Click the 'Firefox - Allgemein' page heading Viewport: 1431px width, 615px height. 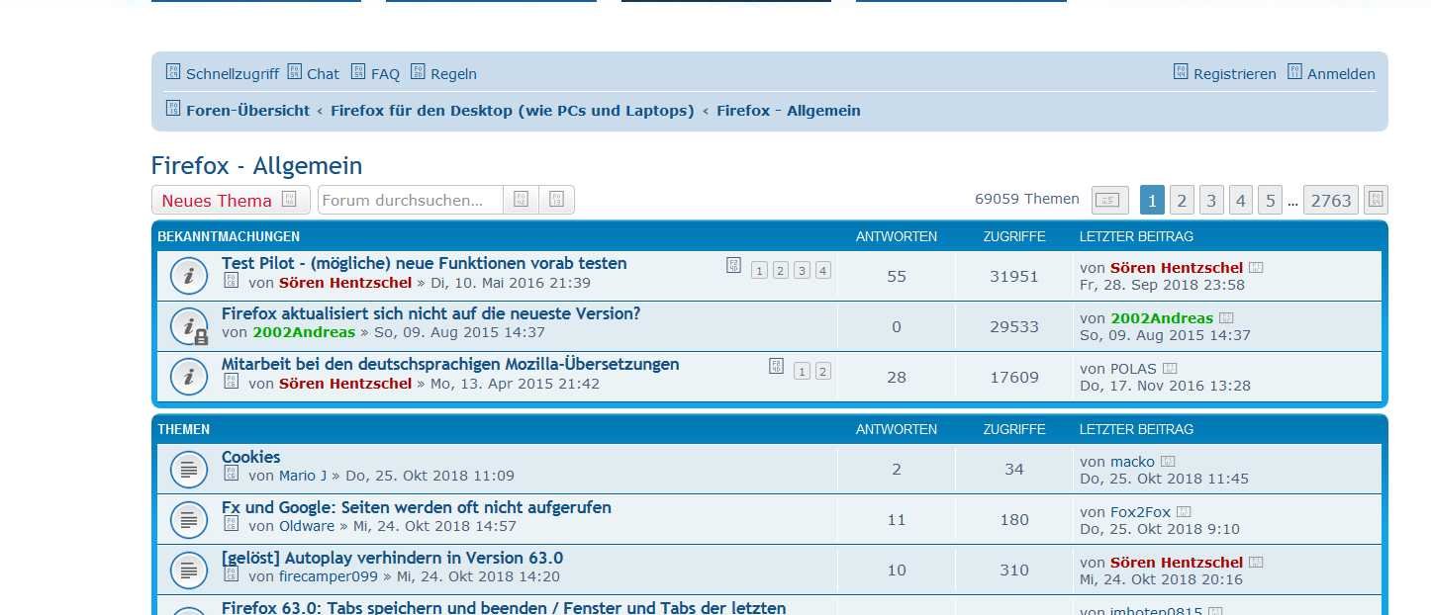point(256,165)
